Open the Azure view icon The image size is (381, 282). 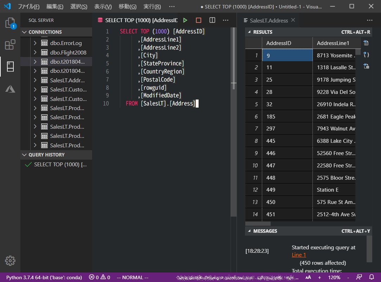click(10, 89)
